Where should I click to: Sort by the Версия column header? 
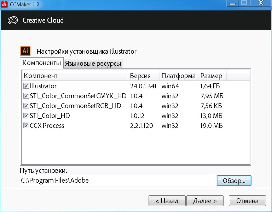point(144,76)
